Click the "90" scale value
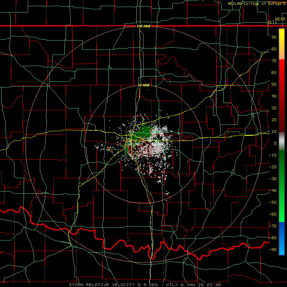 (x=274, y=37)
